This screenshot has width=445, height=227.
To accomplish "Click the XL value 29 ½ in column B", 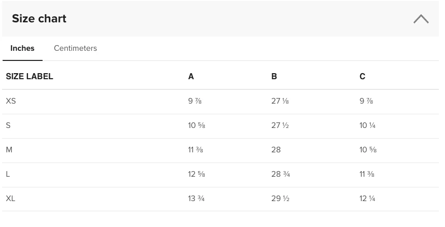I will pos(280,199).
